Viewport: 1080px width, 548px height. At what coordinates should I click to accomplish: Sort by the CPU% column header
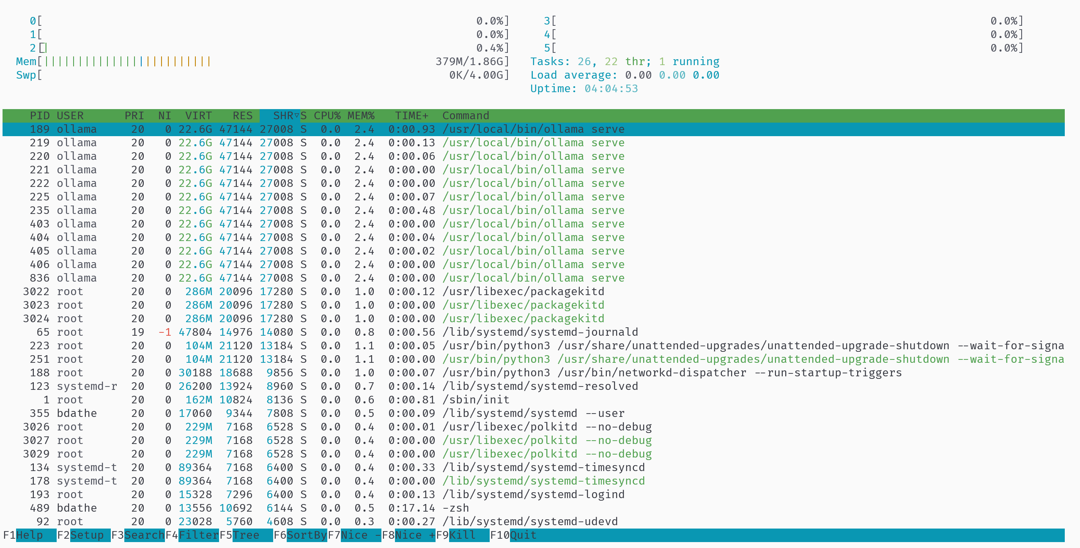[x=327, y=115]
